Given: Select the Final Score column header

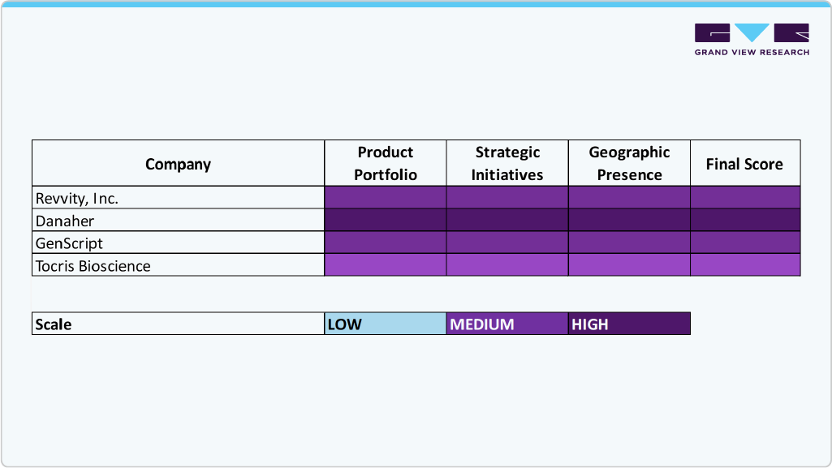Looking at the screenshot, I should click(x=744, y=164).
